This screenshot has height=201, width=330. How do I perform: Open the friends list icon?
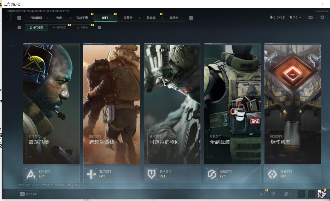[288, 194]
